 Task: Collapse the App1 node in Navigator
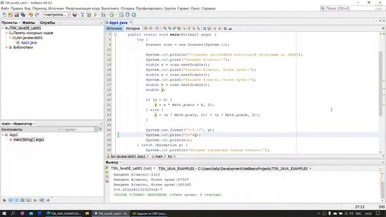tap(2, 135)
